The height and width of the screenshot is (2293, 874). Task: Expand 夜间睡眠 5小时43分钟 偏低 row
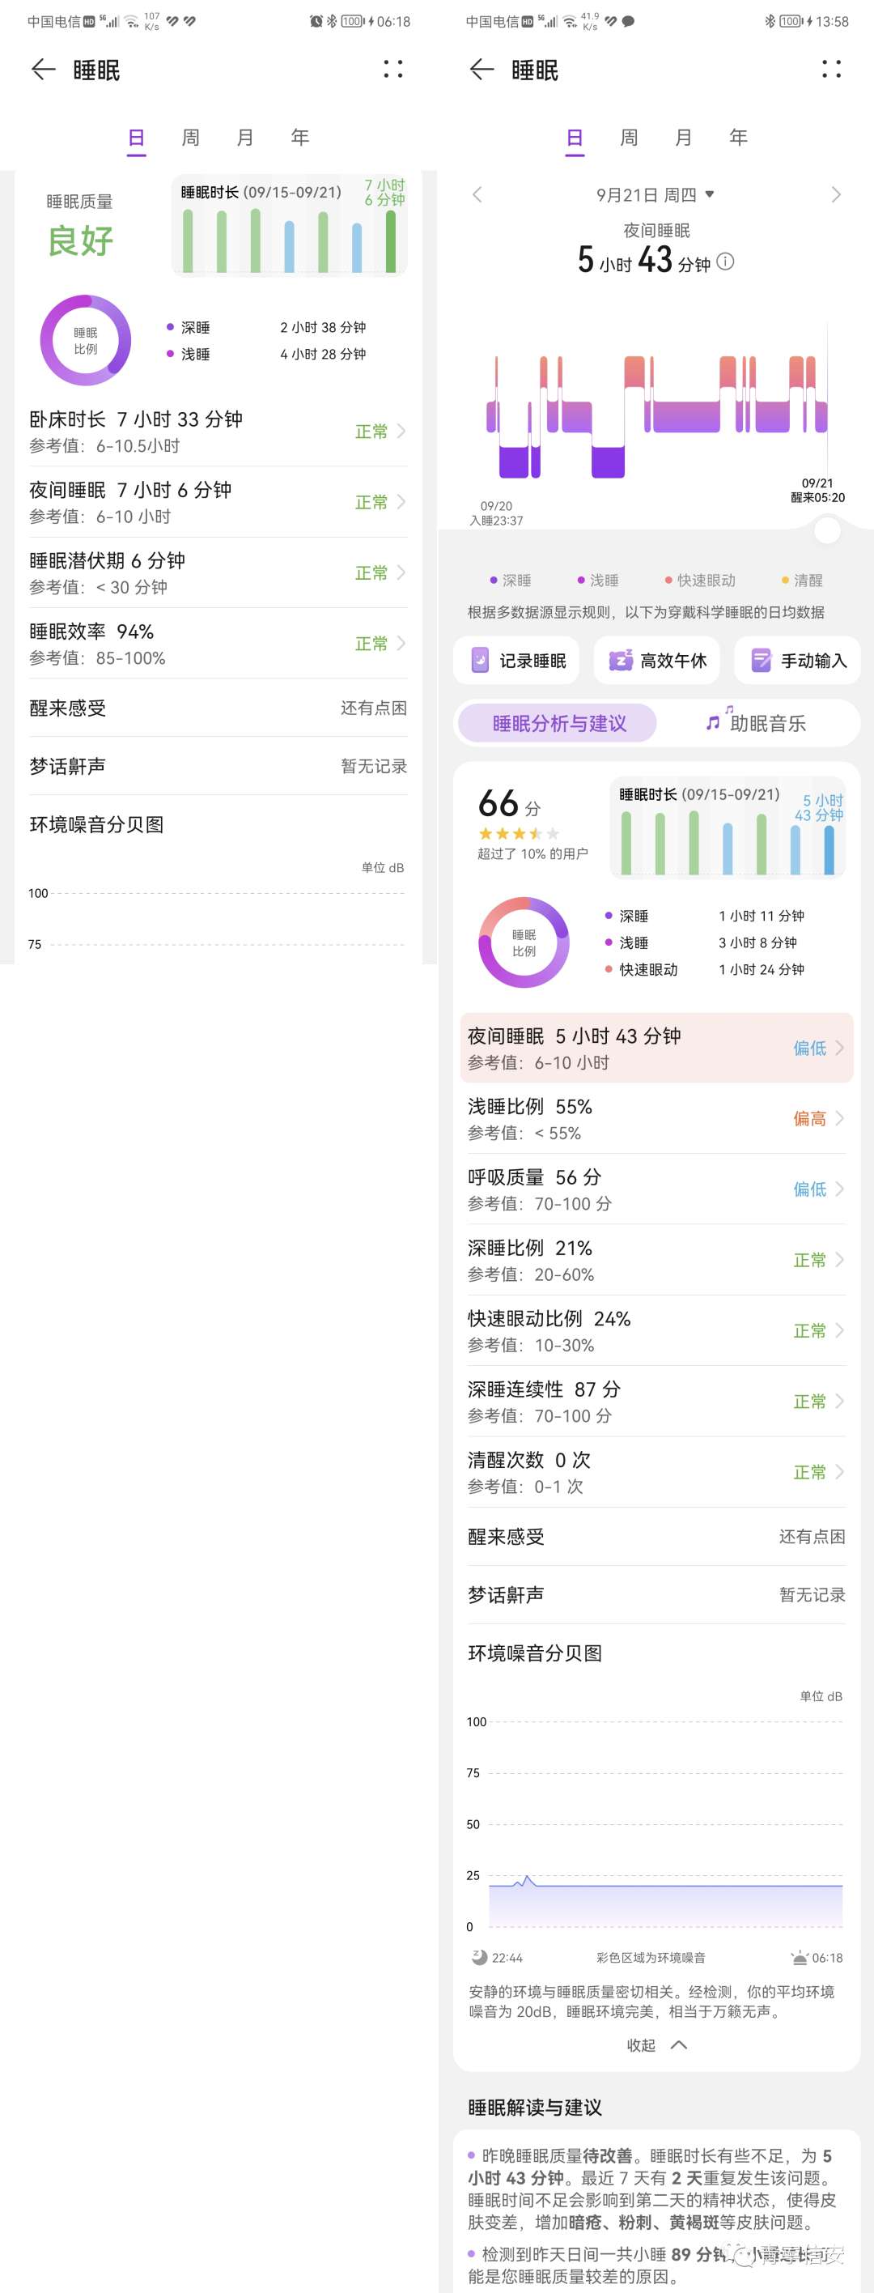click(657, 1048)
